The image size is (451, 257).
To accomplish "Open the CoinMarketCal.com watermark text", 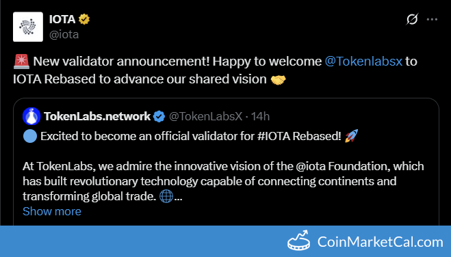I will [381, 242].
